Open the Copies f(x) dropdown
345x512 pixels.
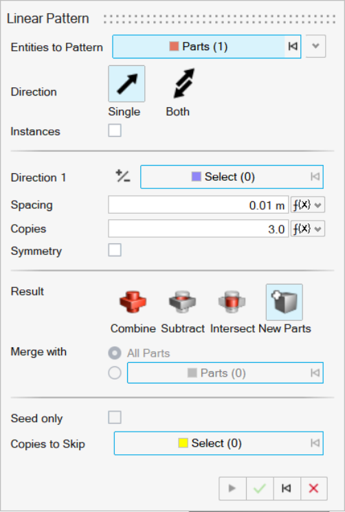point(307,229)
